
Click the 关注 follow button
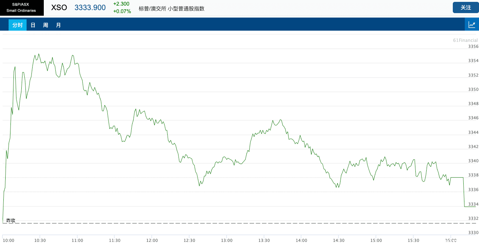pyautogui.click(x=466, y=7)
